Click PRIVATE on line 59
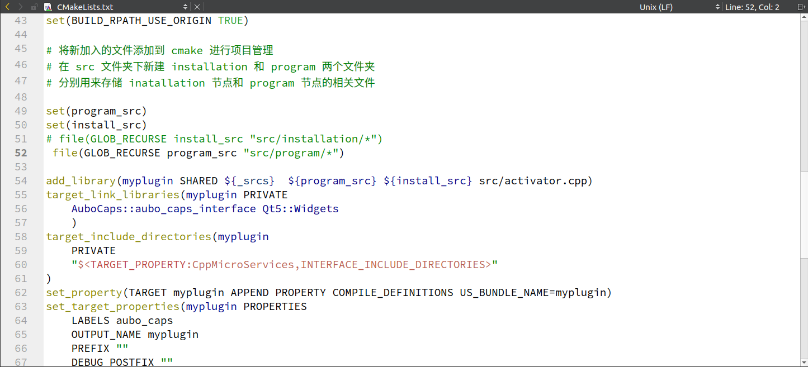 [x=93, y=250]
